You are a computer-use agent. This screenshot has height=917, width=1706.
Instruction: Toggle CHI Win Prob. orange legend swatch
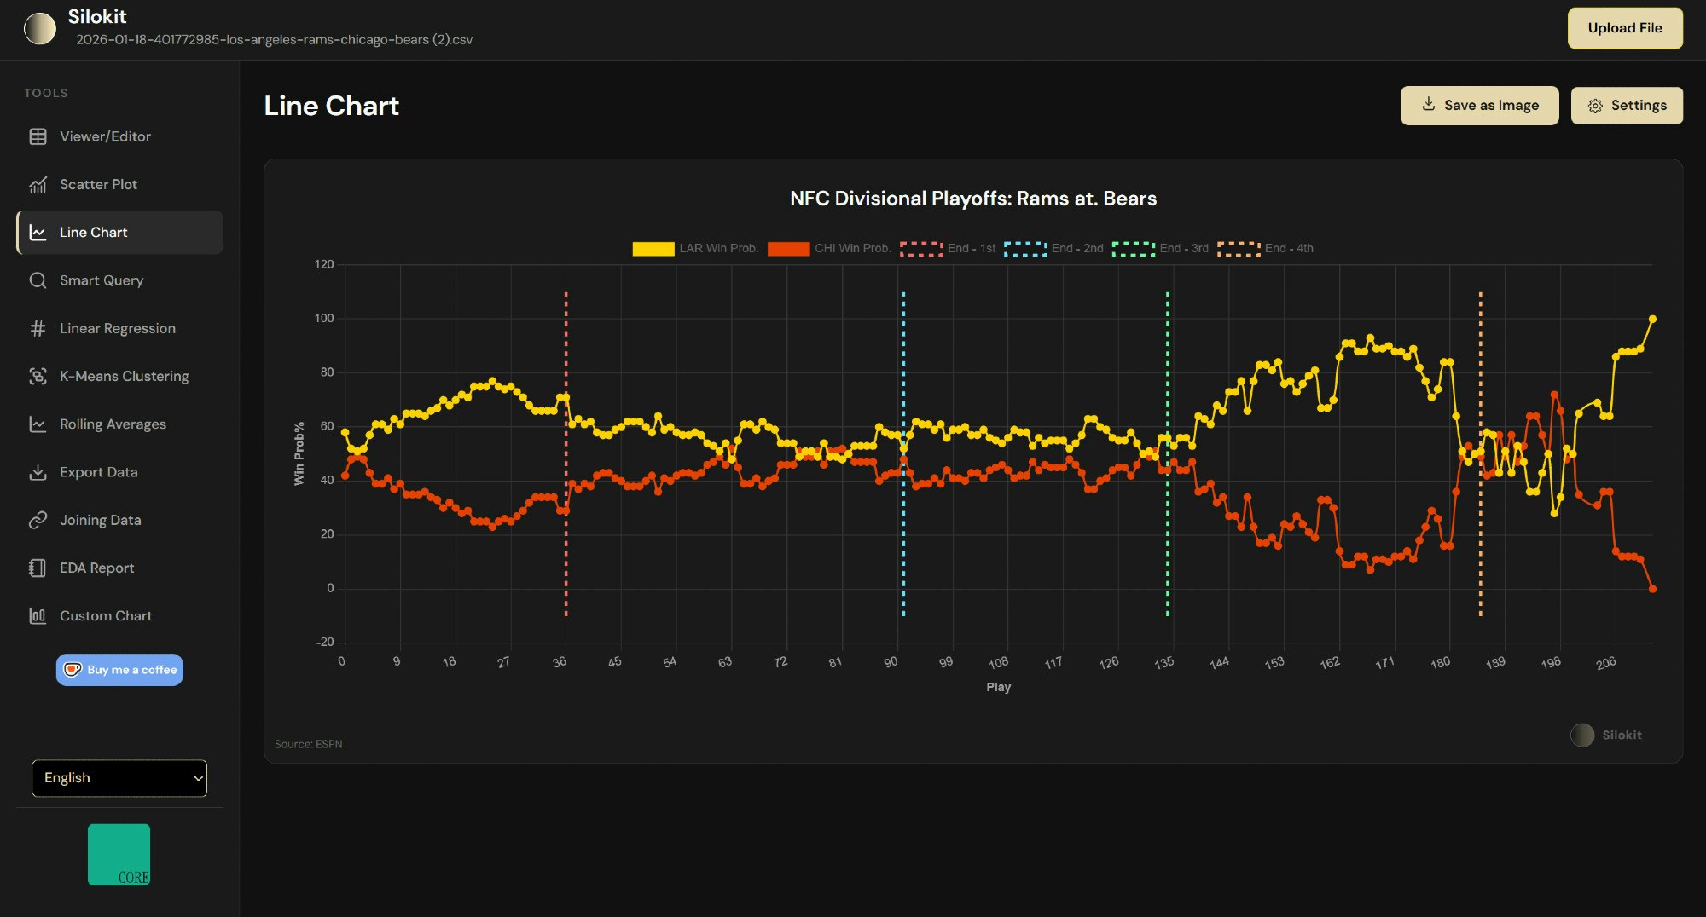788,249
